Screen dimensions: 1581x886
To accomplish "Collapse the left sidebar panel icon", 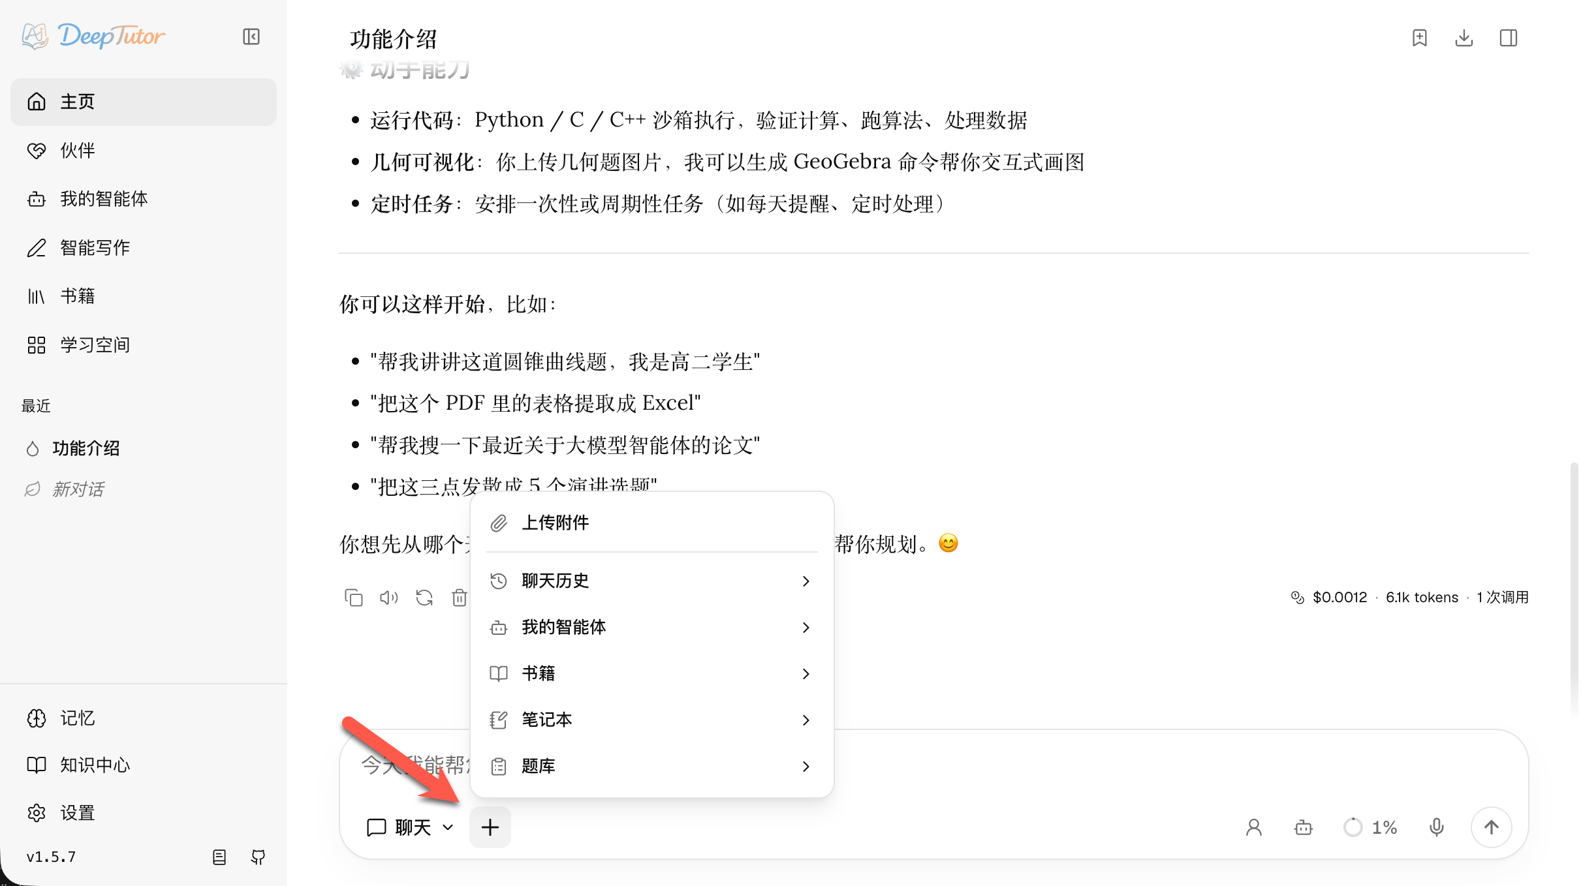I will [x=251, y=37].
